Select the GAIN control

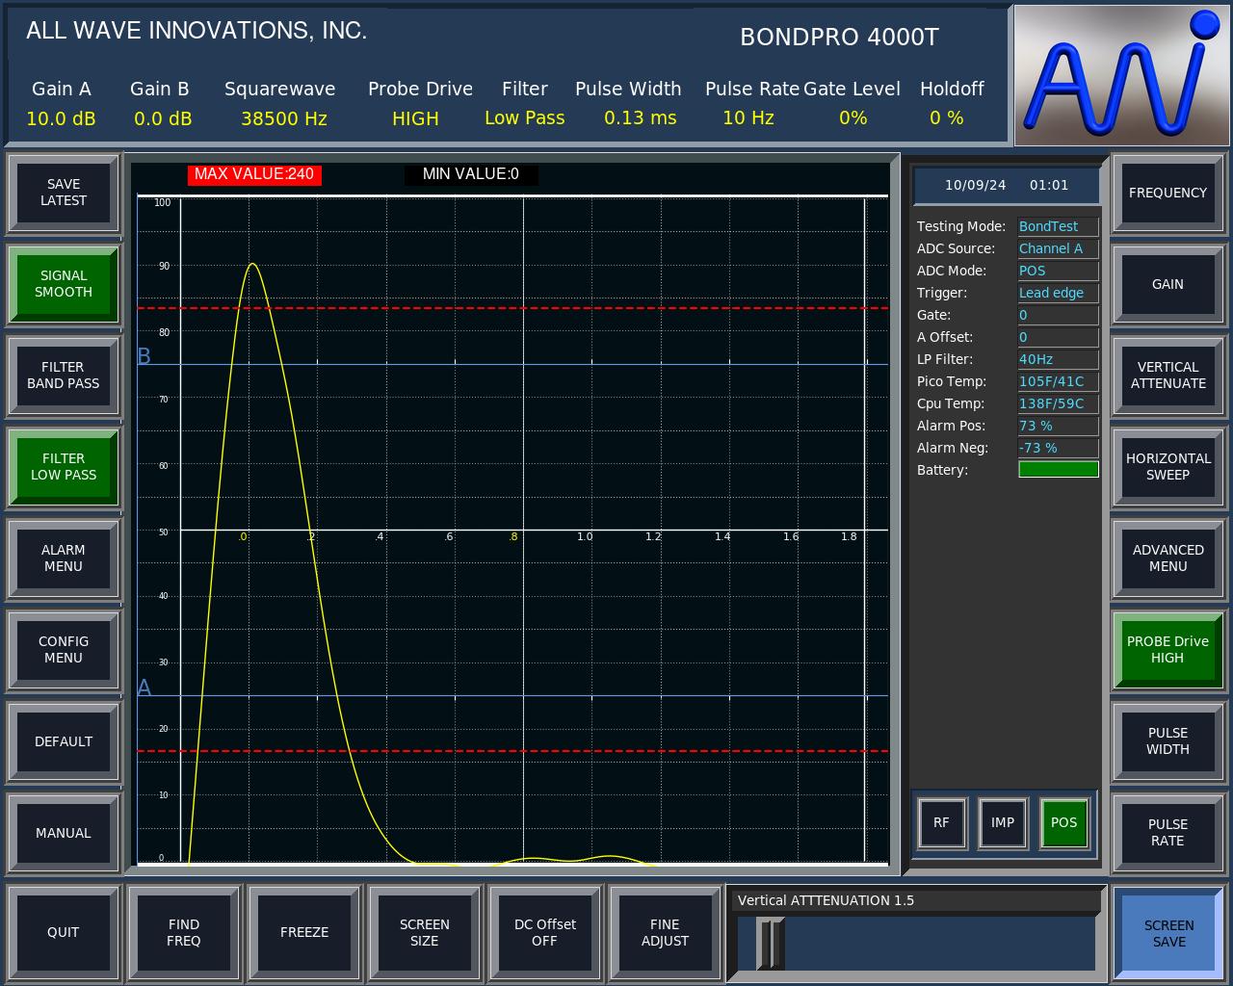tap(1168, 284)
